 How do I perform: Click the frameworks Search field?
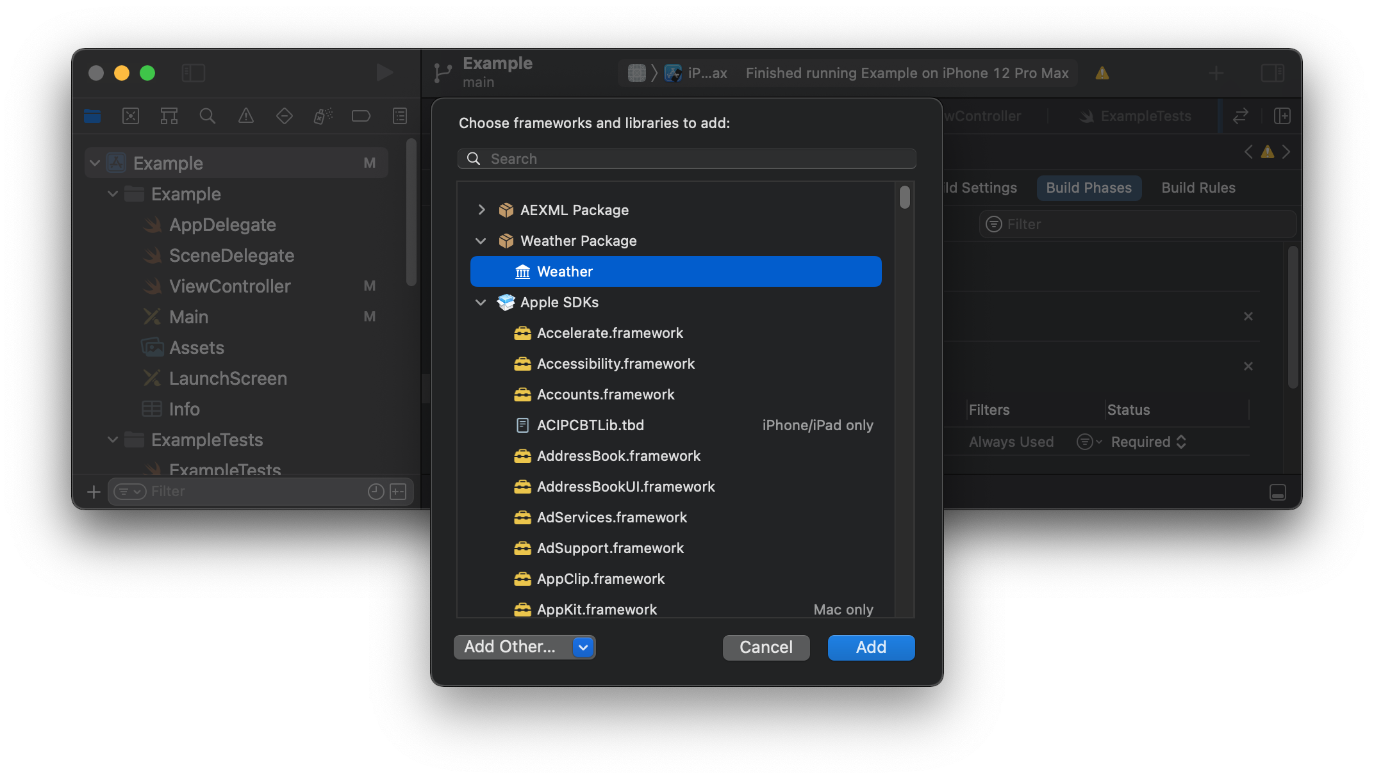(x=687, y=159)
